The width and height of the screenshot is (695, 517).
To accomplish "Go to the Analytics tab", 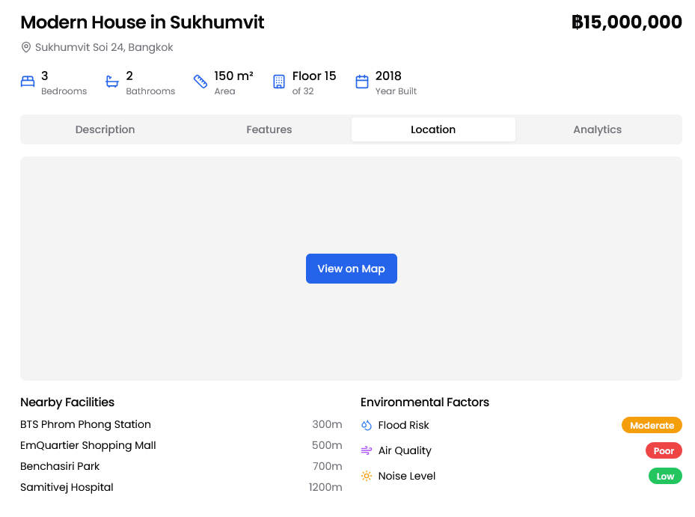I will tap(597, 129).
